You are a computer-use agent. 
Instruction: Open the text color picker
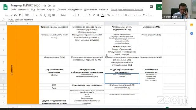click(103, 15)
